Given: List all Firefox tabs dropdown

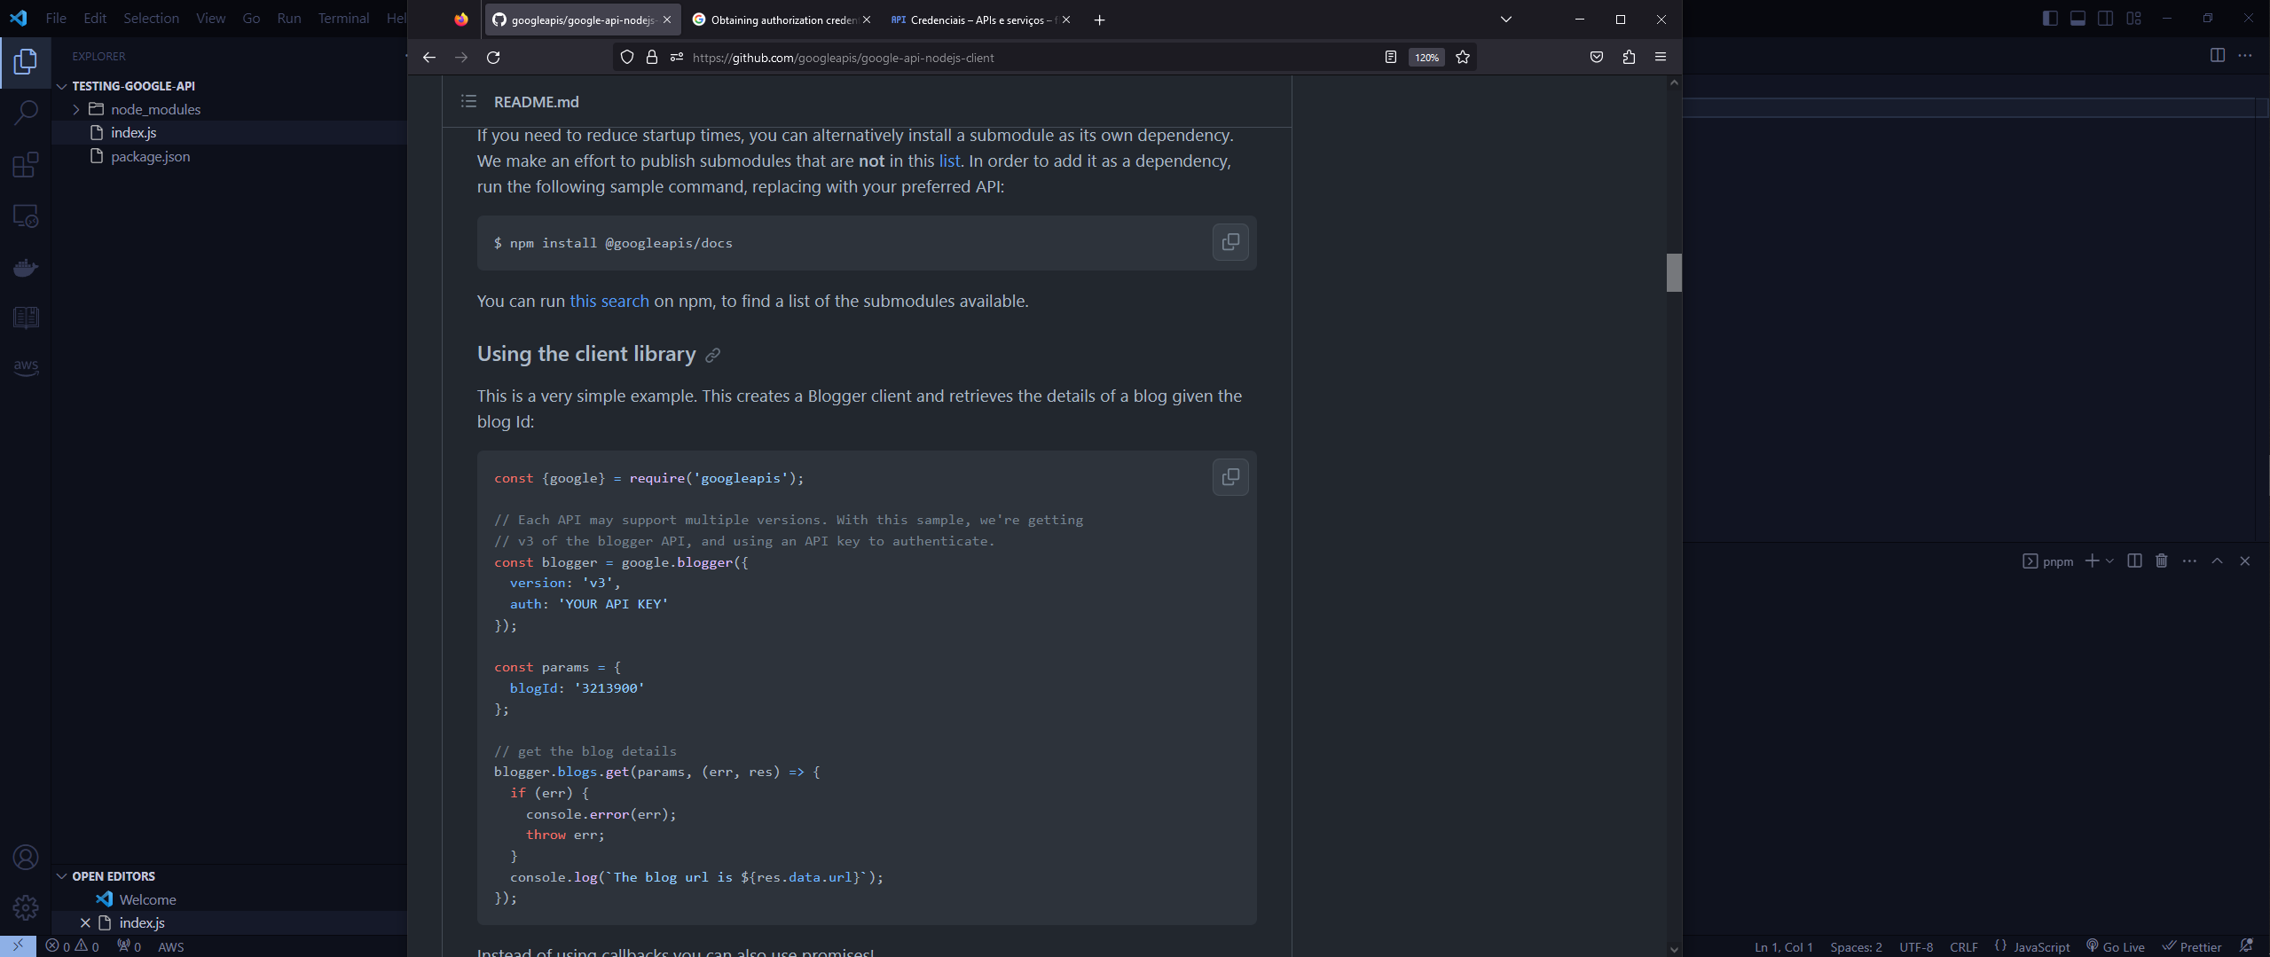Looking at the screenshot, I should (1505, 20).
